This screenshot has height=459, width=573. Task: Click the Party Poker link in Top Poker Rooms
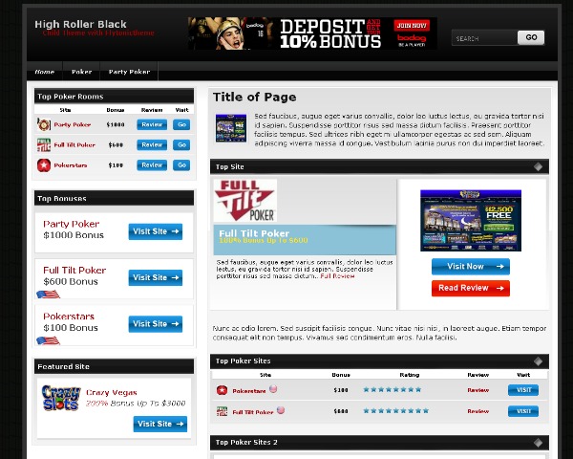pos(72,124)
